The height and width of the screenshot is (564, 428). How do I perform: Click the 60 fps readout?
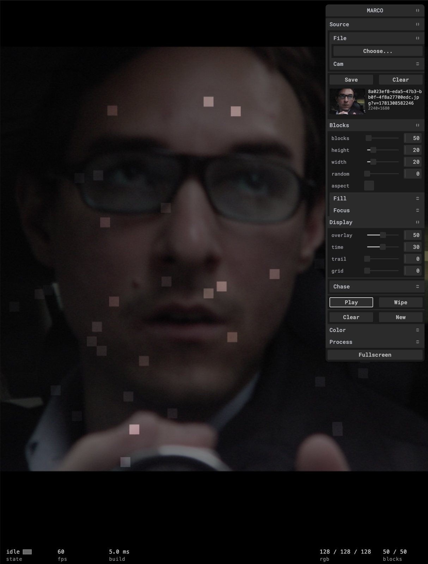tap(61, 552)
